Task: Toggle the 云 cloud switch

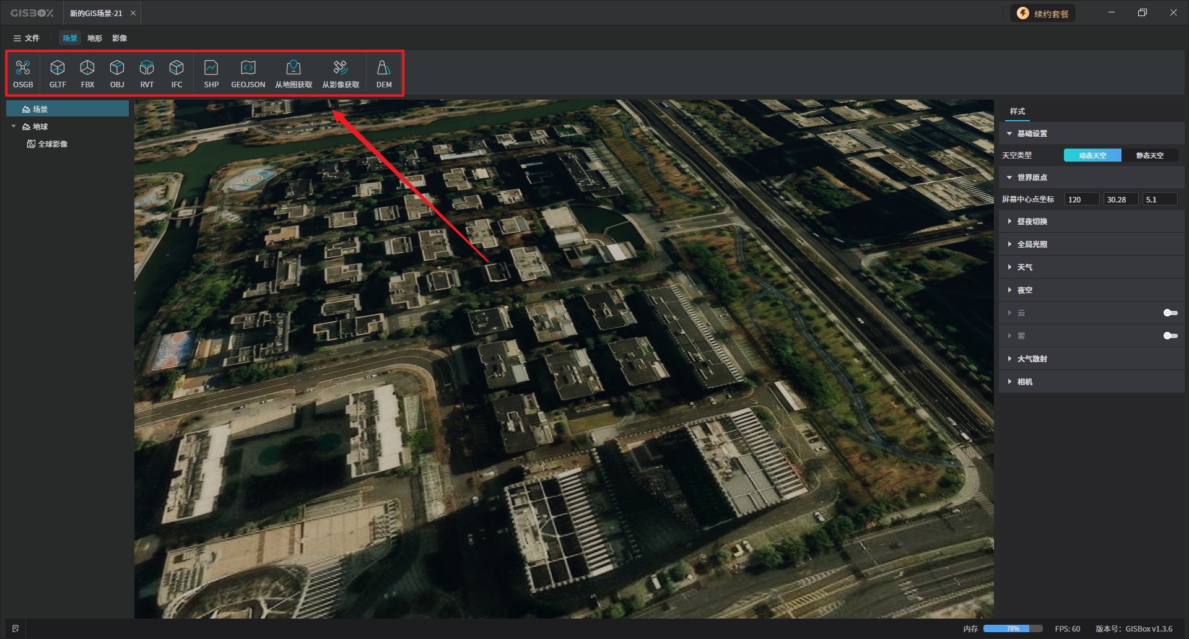Action: (1170, 313)
